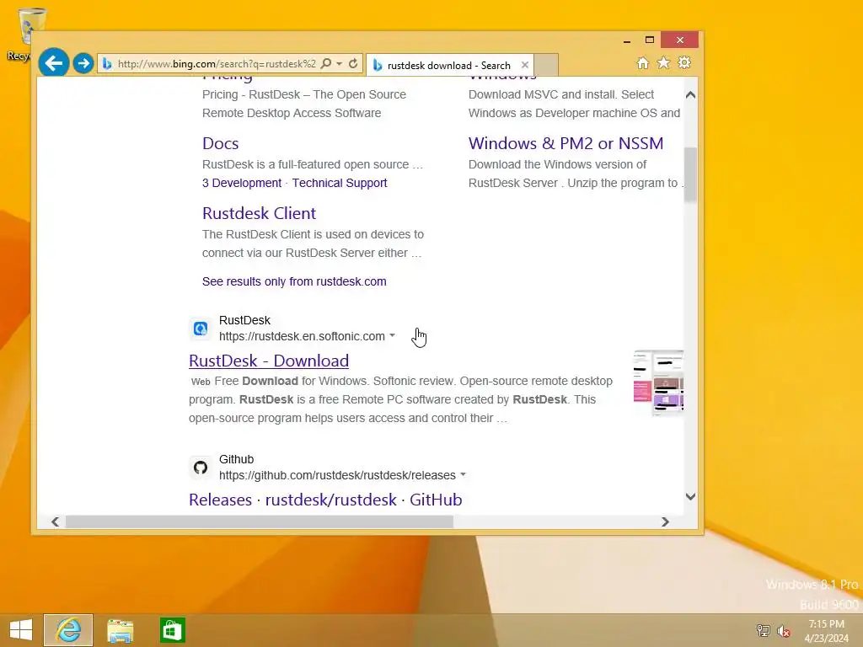Open the Rustdesk Client link
The image size is (863, 647).
click(259, 213)
